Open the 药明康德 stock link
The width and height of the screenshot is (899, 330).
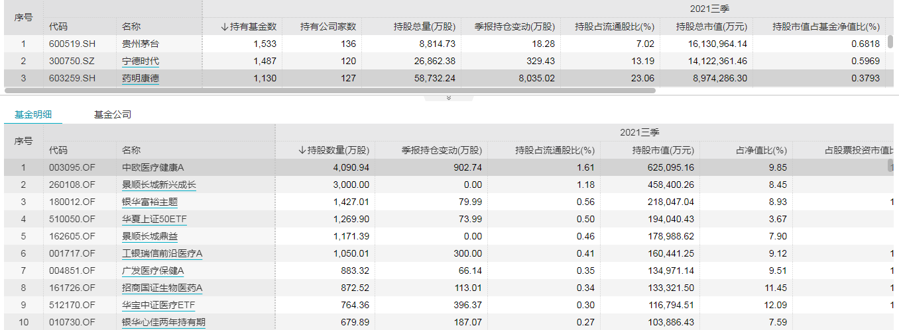click(x=141, y=78)
